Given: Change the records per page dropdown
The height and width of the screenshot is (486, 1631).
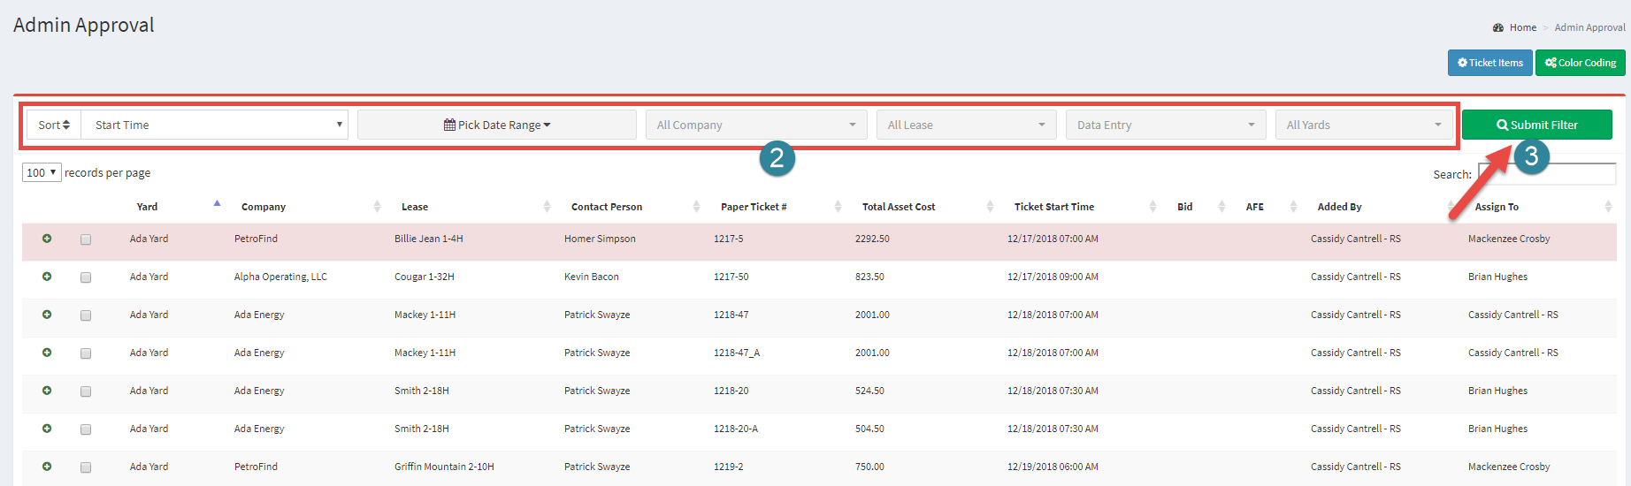Looking at the screenshot, I should (x=42, y=172).
